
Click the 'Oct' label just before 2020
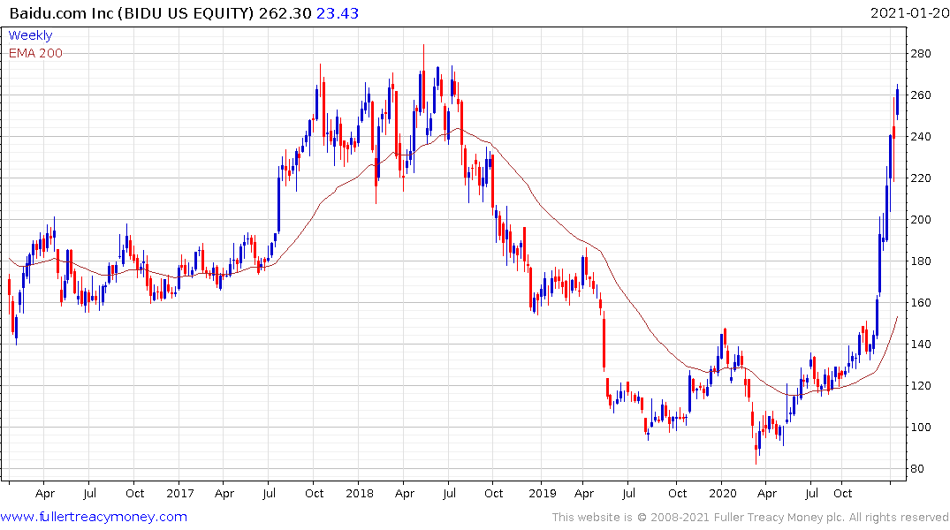pyautogui.click(x=677, y=493)
